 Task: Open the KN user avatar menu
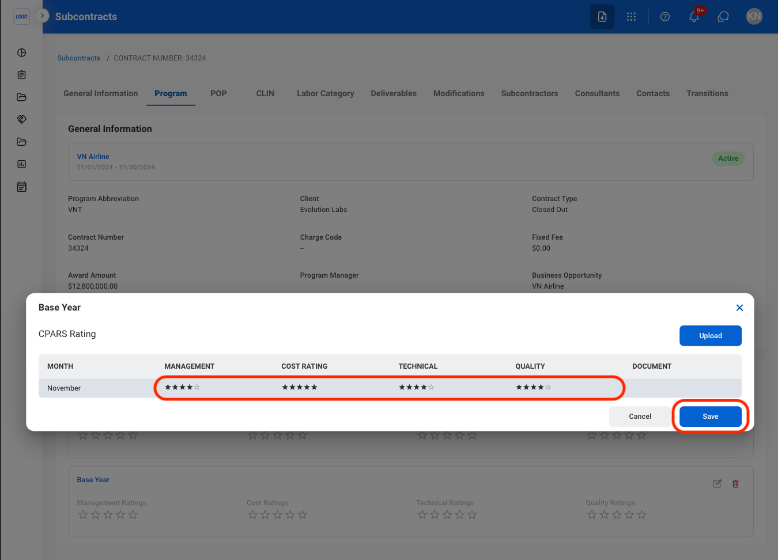point(754,17)
